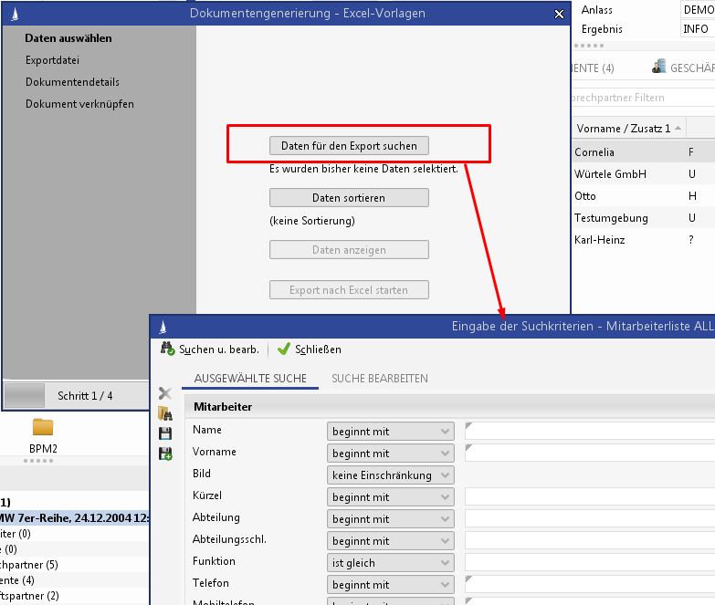
Task: Click the green checkmark Schließen icon
Action: tap(284, 349)
